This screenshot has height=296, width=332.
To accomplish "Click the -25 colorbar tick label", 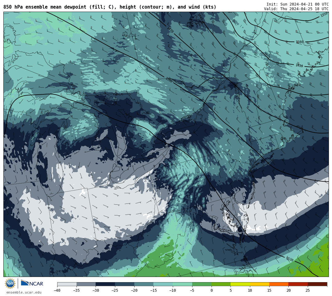I will coord(115,290).
